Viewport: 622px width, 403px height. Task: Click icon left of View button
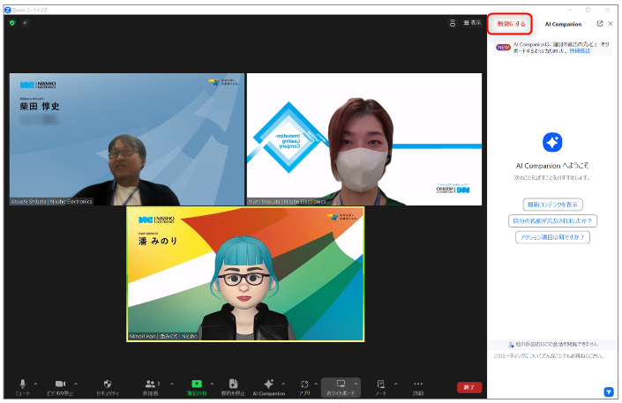(x=453, y=23)
